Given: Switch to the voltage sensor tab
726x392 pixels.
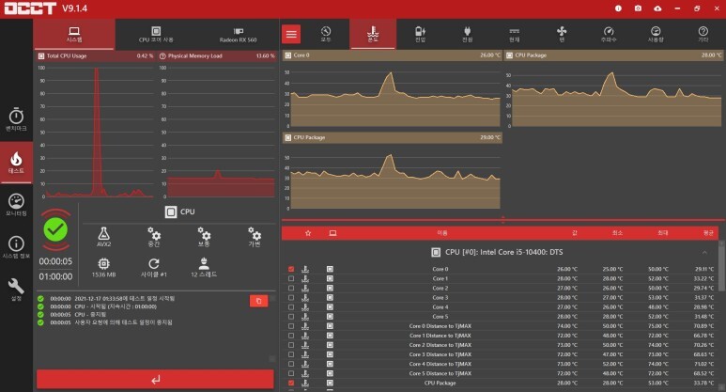Looking at the screenshot, I should coord(420,34).
